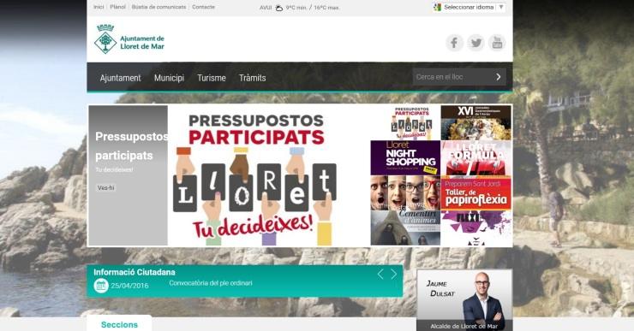
Task: Select the Lloret Formula thumbnail
Action: point(475,158)
